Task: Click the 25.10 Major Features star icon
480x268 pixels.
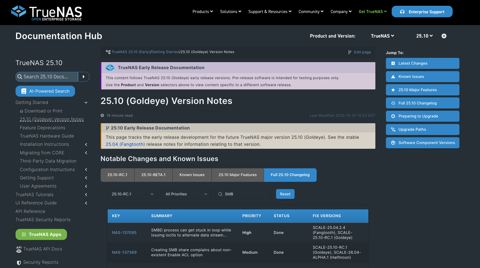Action: coord(393,90)
